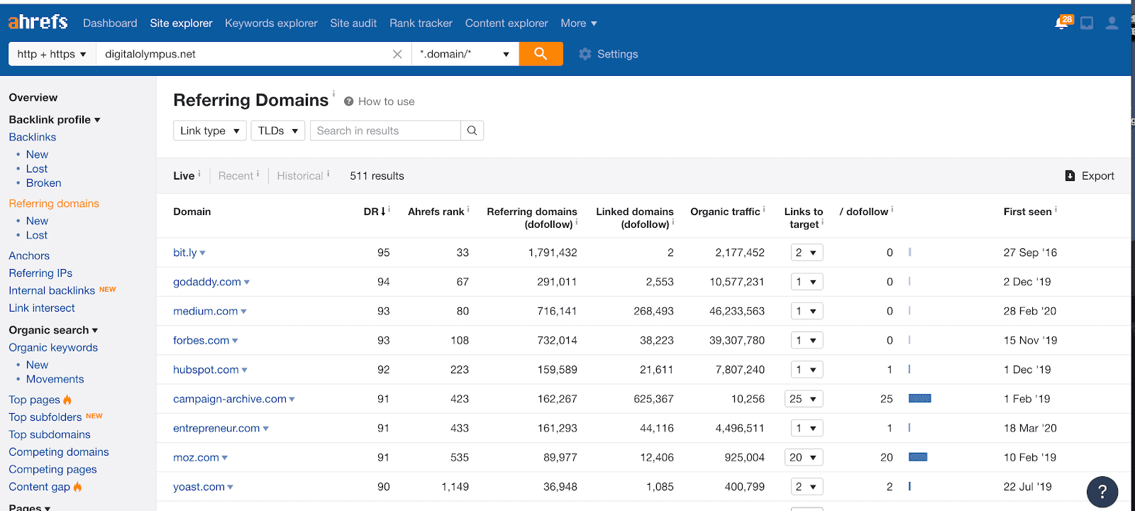Click the moz.com dofollow bar
The image size is (1135, 511).
[x=918, y=457]
